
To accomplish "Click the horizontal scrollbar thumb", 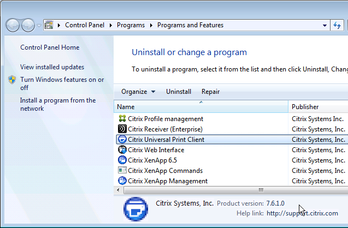I will 236,190.
